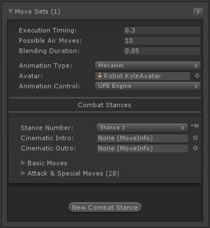Open the Stance Number dropdown
The height and width of the screenshot is (228, 210).
(x=142, y=128)
